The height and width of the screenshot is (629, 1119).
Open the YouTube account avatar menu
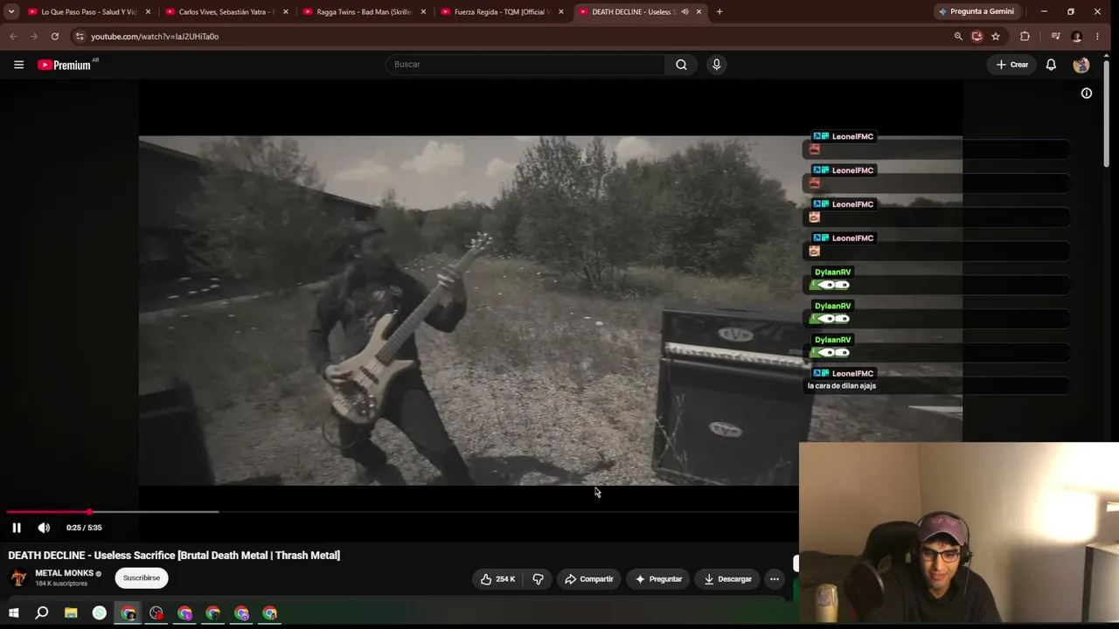(x=1081, y=65)
